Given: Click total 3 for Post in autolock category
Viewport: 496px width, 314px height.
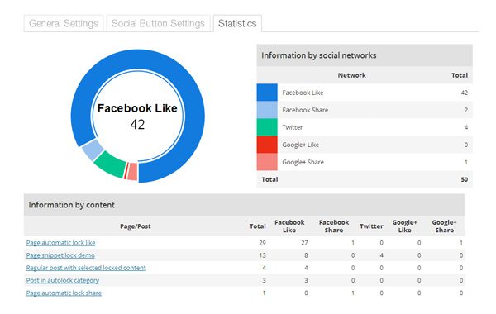Looking at the screenshot, I should [264, 280].
